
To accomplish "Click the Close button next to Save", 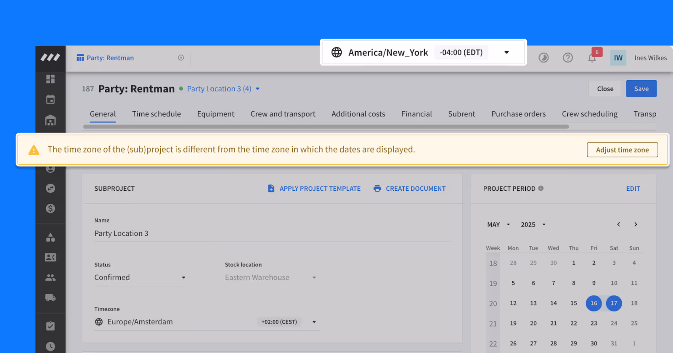I will [x=605, y=89].
